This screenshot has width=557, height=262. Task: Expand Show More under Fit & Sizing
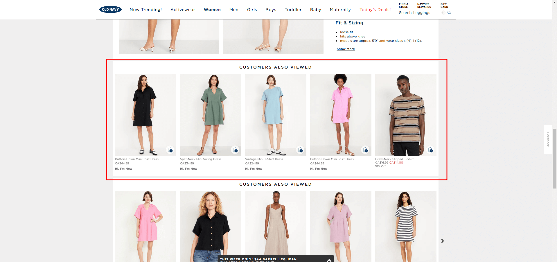pos(345,49)
